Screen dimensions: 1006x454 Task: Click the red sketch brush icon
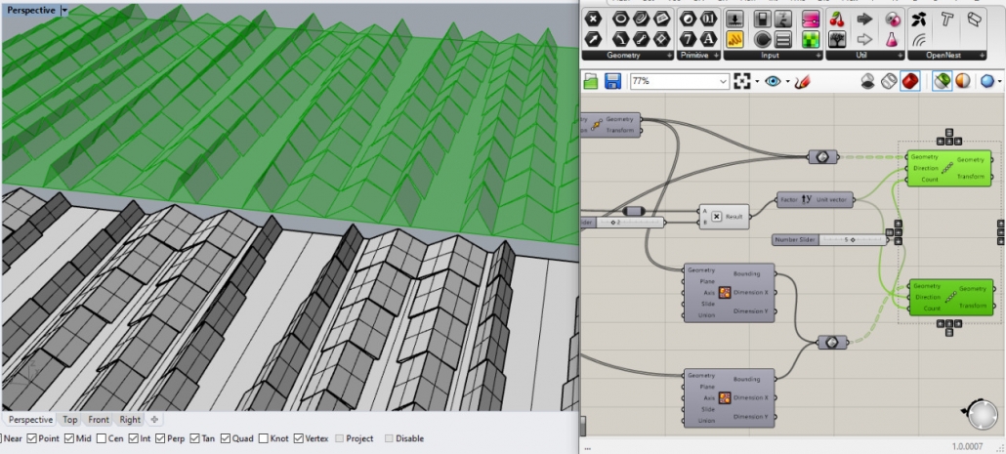point(802,81)
